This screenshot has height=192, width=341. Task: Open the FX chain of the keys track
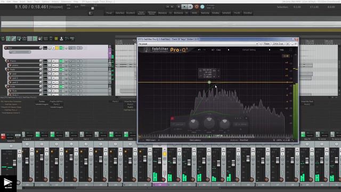pyautogui.click(x=61, y=48)
